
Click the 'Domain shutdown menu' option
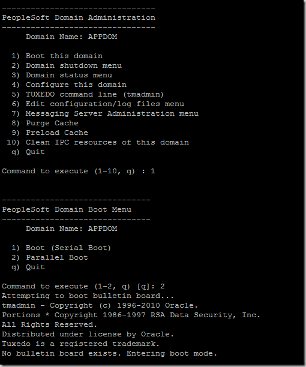(67, 65)
